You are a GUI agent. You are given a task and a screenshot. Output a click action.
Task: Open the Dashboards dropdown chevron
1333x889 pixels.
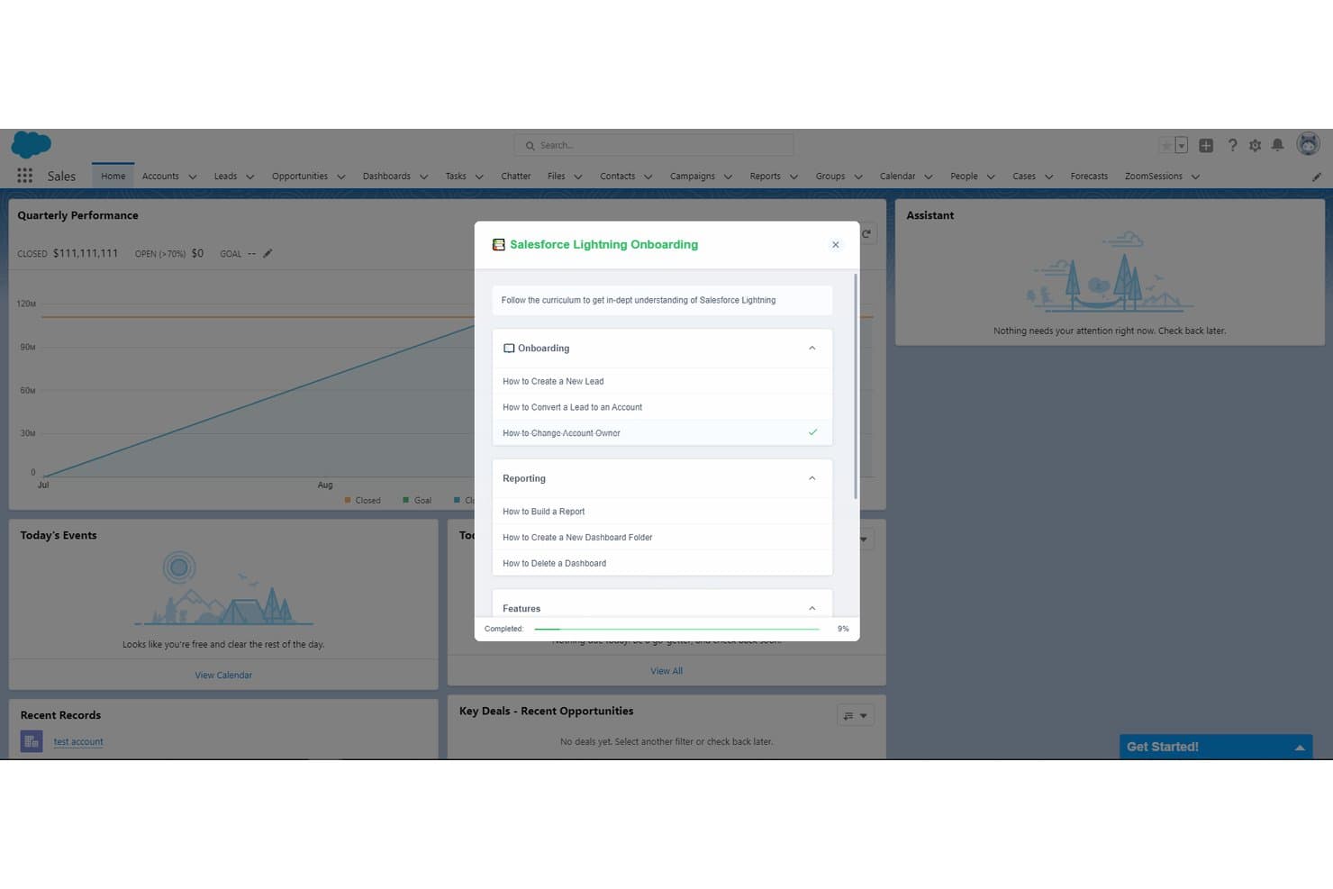pos(423,177)
